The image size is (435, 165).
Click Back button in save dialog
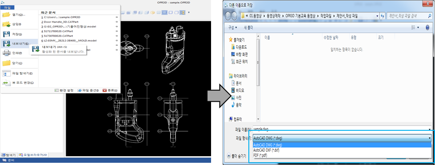pos(228,16)
